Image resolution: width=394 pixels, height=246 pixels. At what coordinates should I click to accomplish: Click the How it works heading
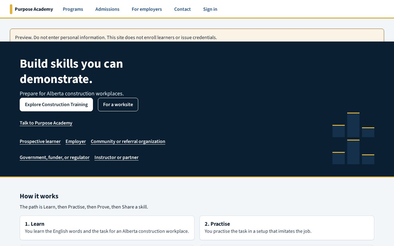[x=39, y=196]
